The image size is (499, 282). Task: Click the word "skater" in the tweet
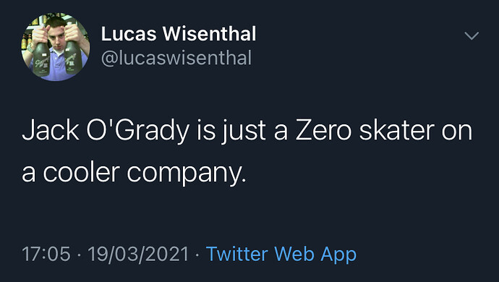396,130
